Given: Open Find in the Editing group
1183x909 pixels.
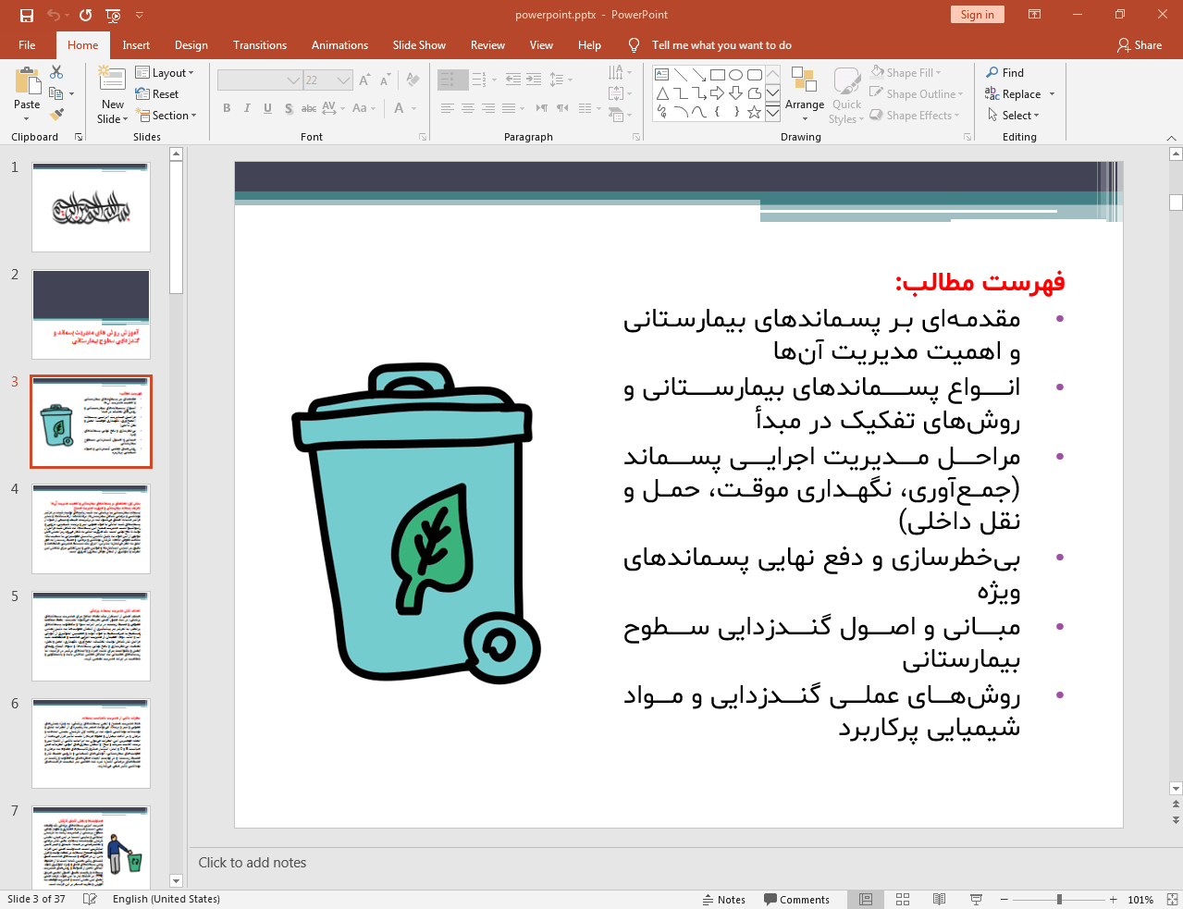Looking at the screenshot, I should [1011, 72].
